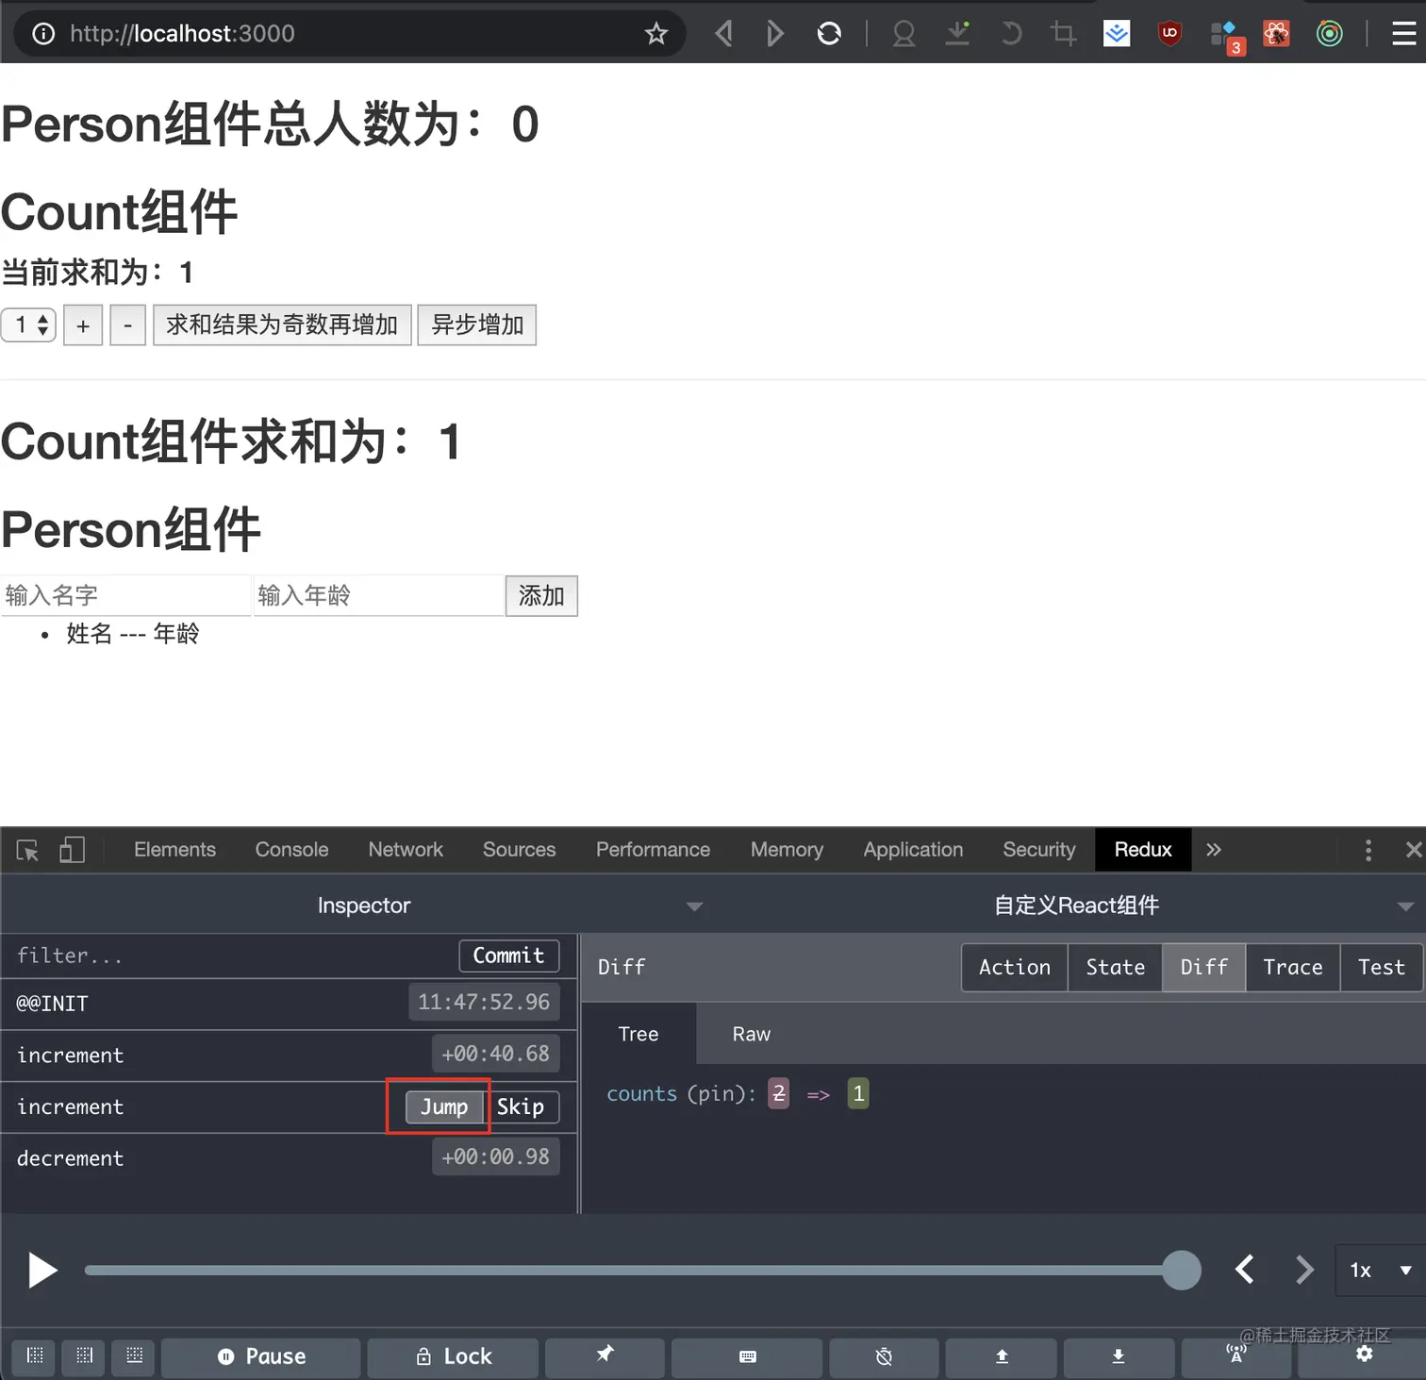This screenshot has height=1380, width=1426.
Task: Show more DevTools tabs chevron
Action: (x=1213, y=850)
